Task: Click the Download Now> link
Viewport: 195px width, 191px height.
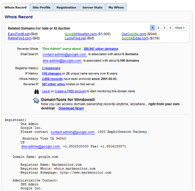Action: point(71,108)
